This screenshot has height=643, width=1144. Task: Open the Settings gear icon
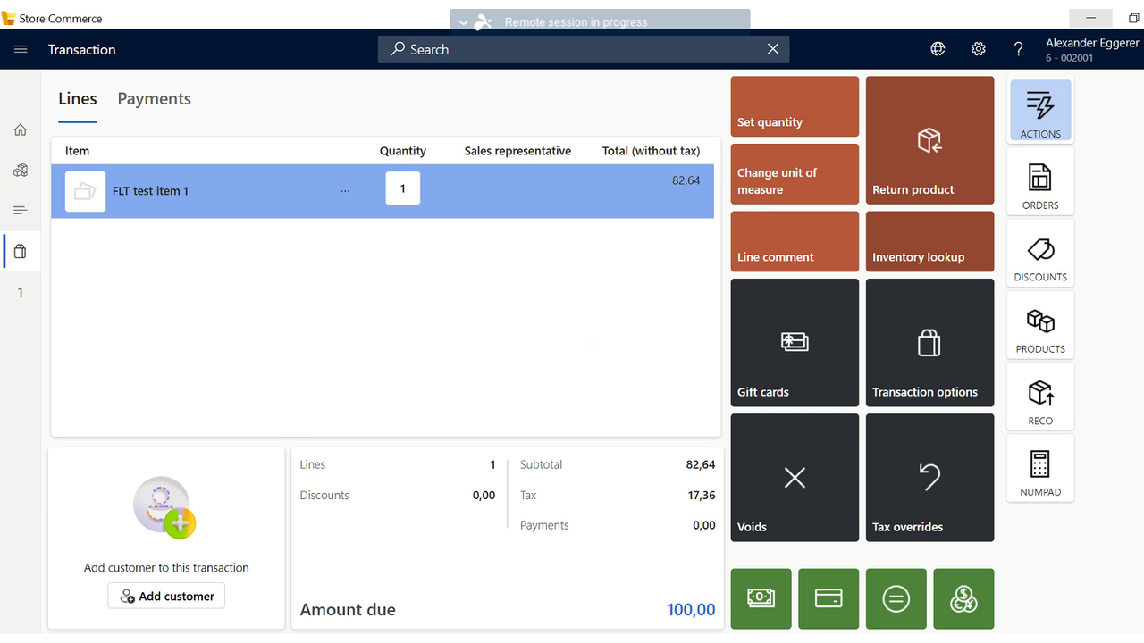coord(979,49)
